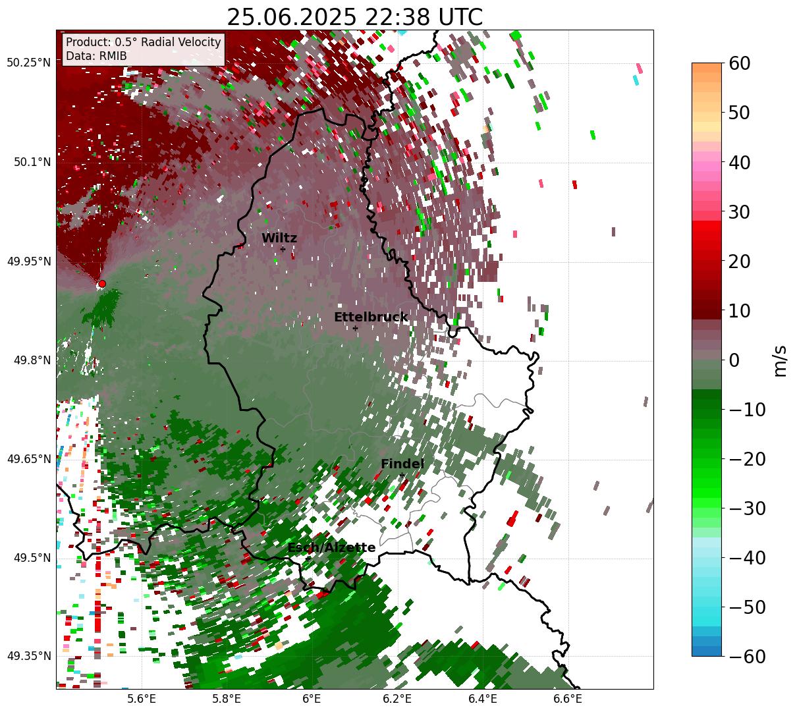Click the plot title 25.06.2025 22:38 UTC
Screen dimensions: 795x712
click(x=354, y=17)
